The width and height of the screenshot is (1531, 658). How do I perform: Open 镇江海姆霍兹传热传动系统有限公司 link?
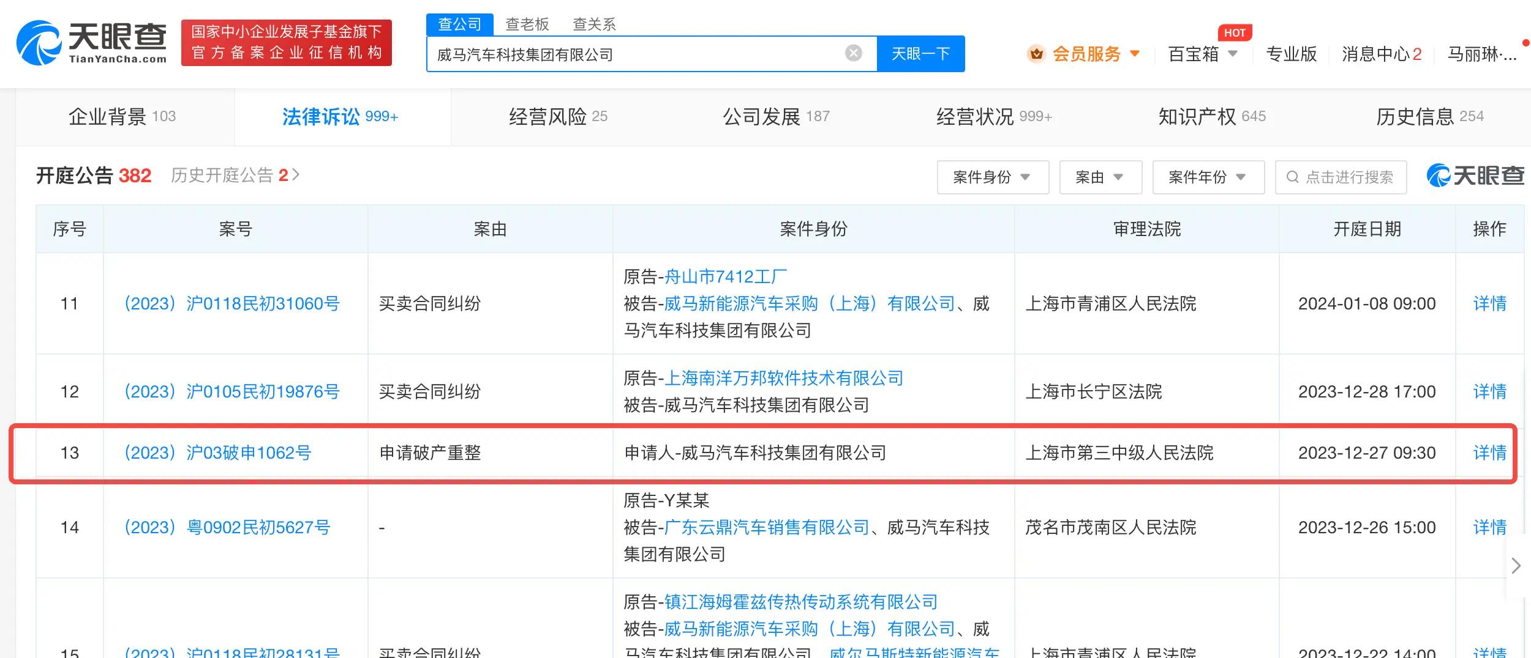tap(801, 602)
